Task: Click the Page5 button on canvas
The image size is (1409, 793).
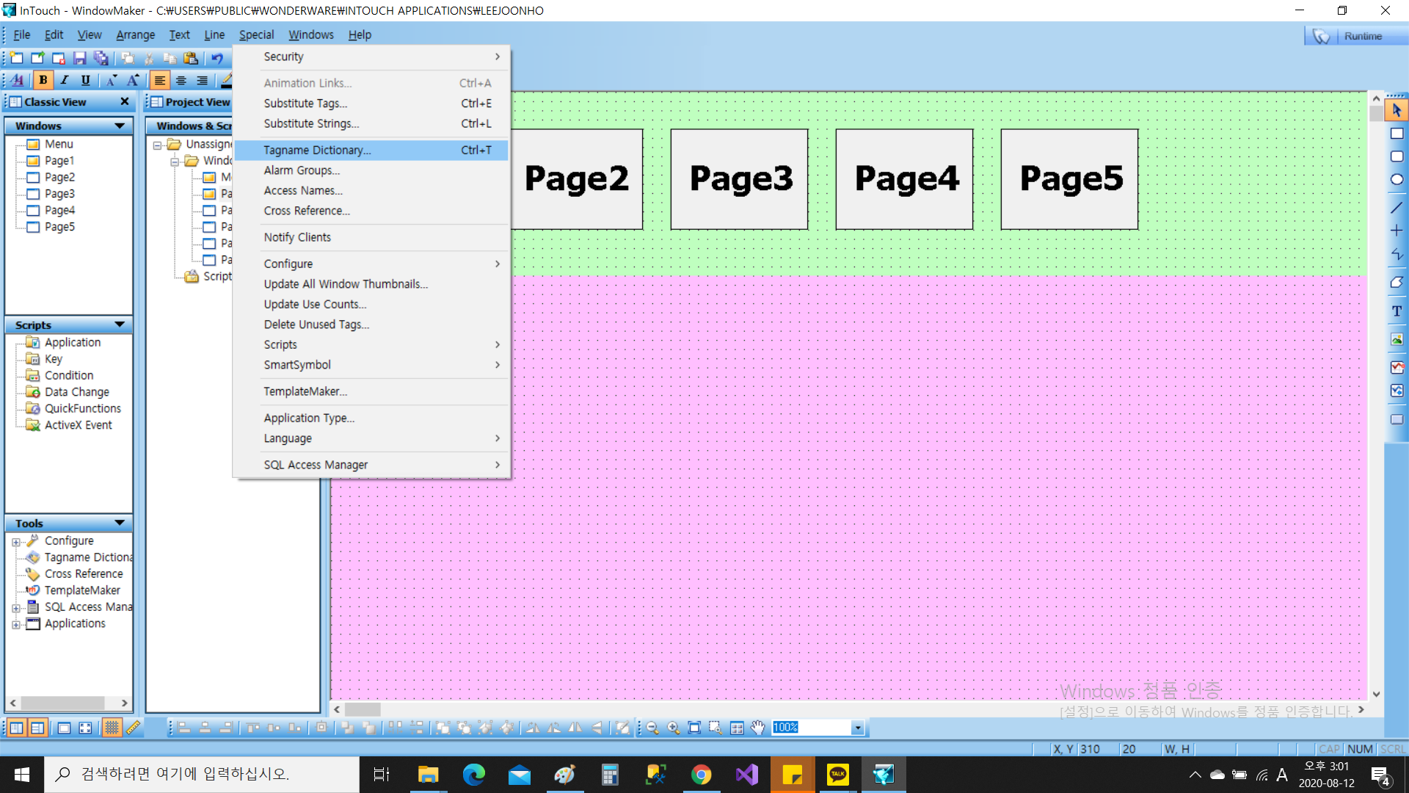Action: (1070, 179)
